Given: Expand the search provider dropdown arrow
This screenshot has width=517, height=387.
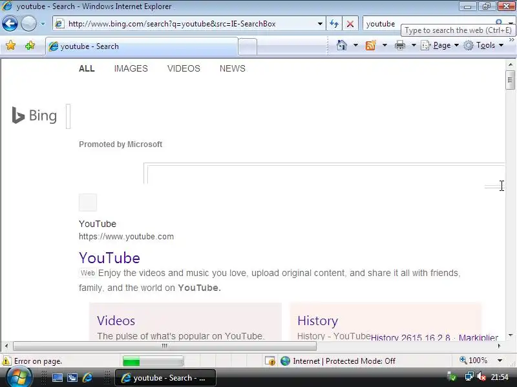Looking at the screenshot, I should pyautogui.click(x=511, y=23).
